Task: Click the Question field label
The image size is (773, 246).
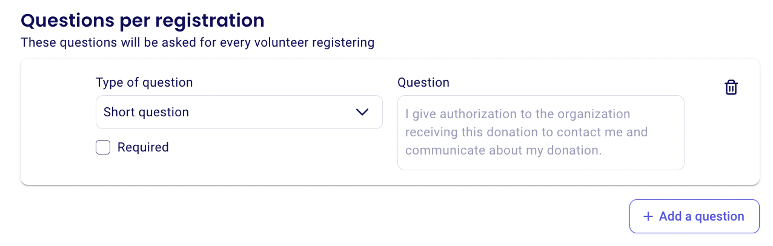Action: [x=423, y=82]
